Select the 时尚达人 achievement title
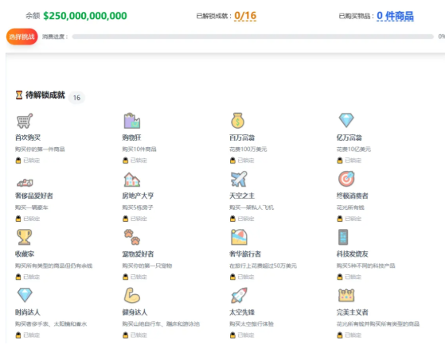This screenshot has width=445, height=345. coord(28,312)
